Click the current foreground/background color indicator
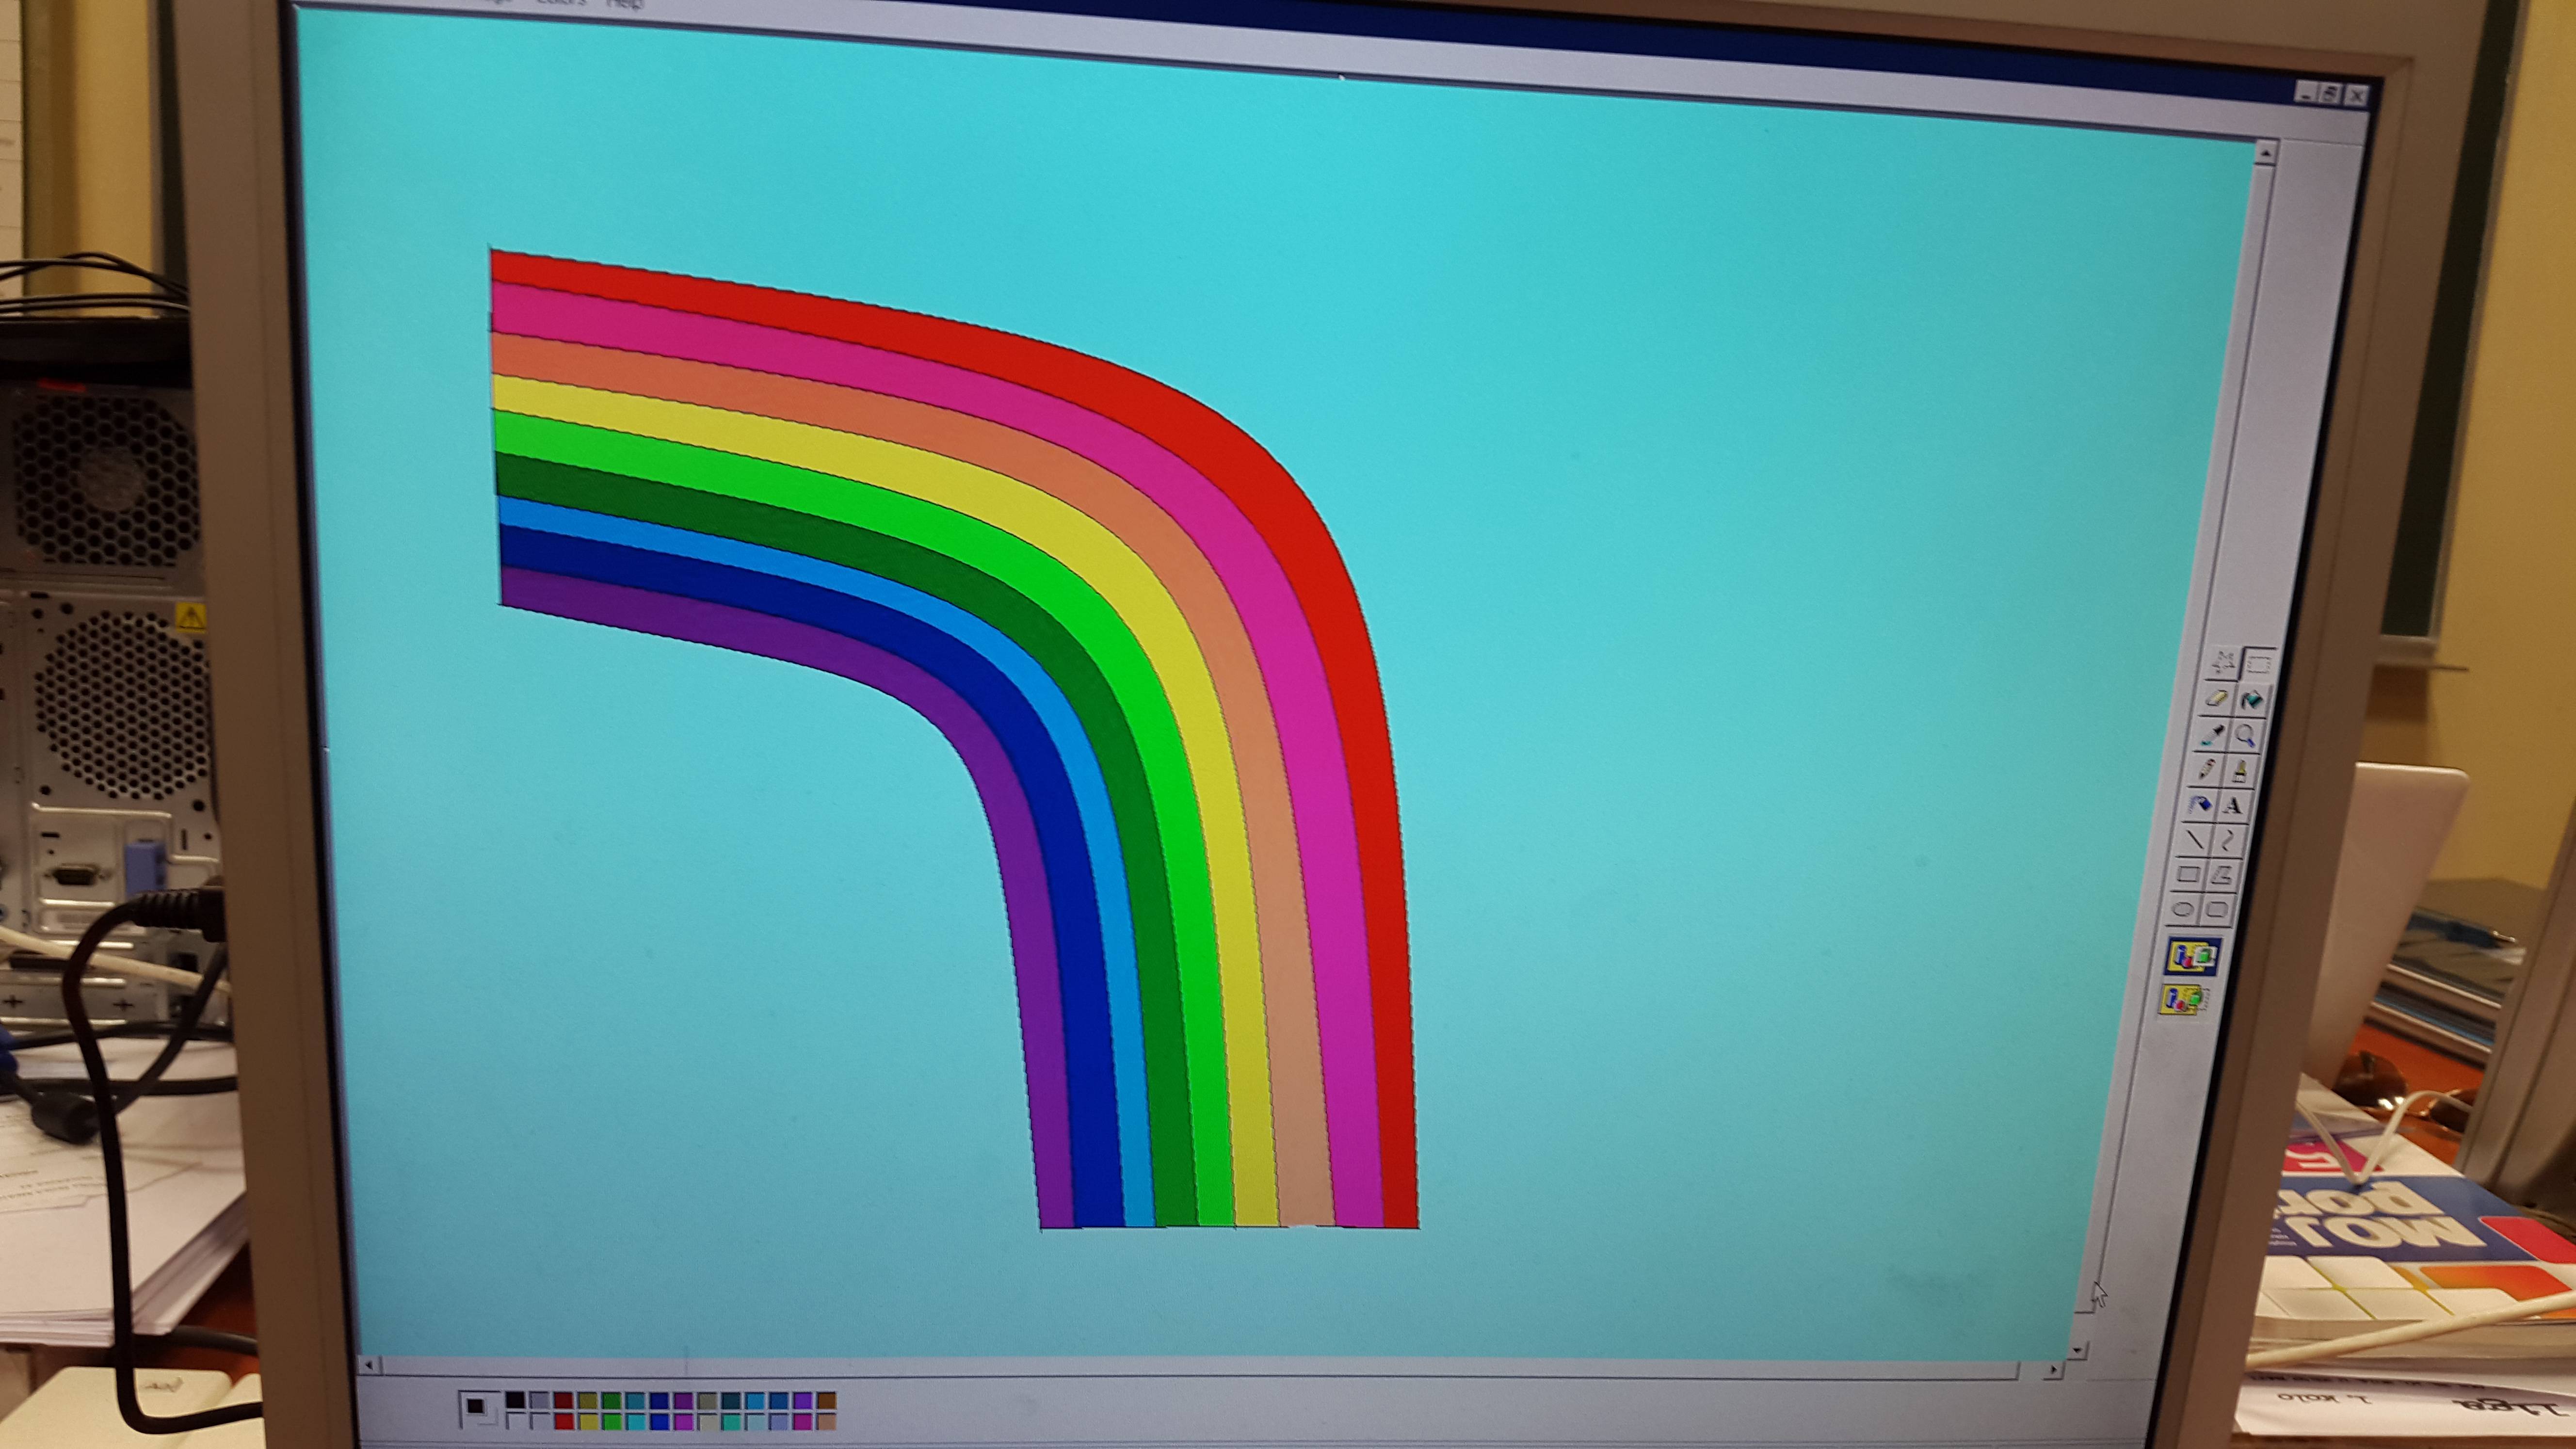 tap(479, 1410)
